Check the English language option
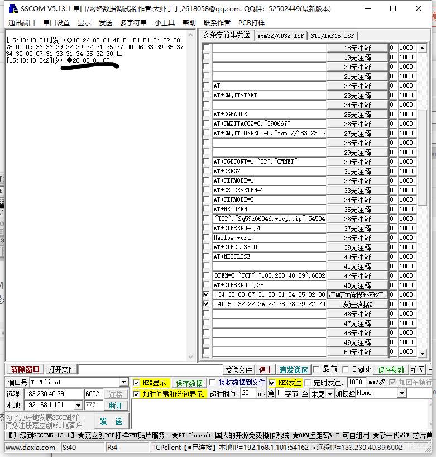The image size is (436, 457). coord(346,369)
